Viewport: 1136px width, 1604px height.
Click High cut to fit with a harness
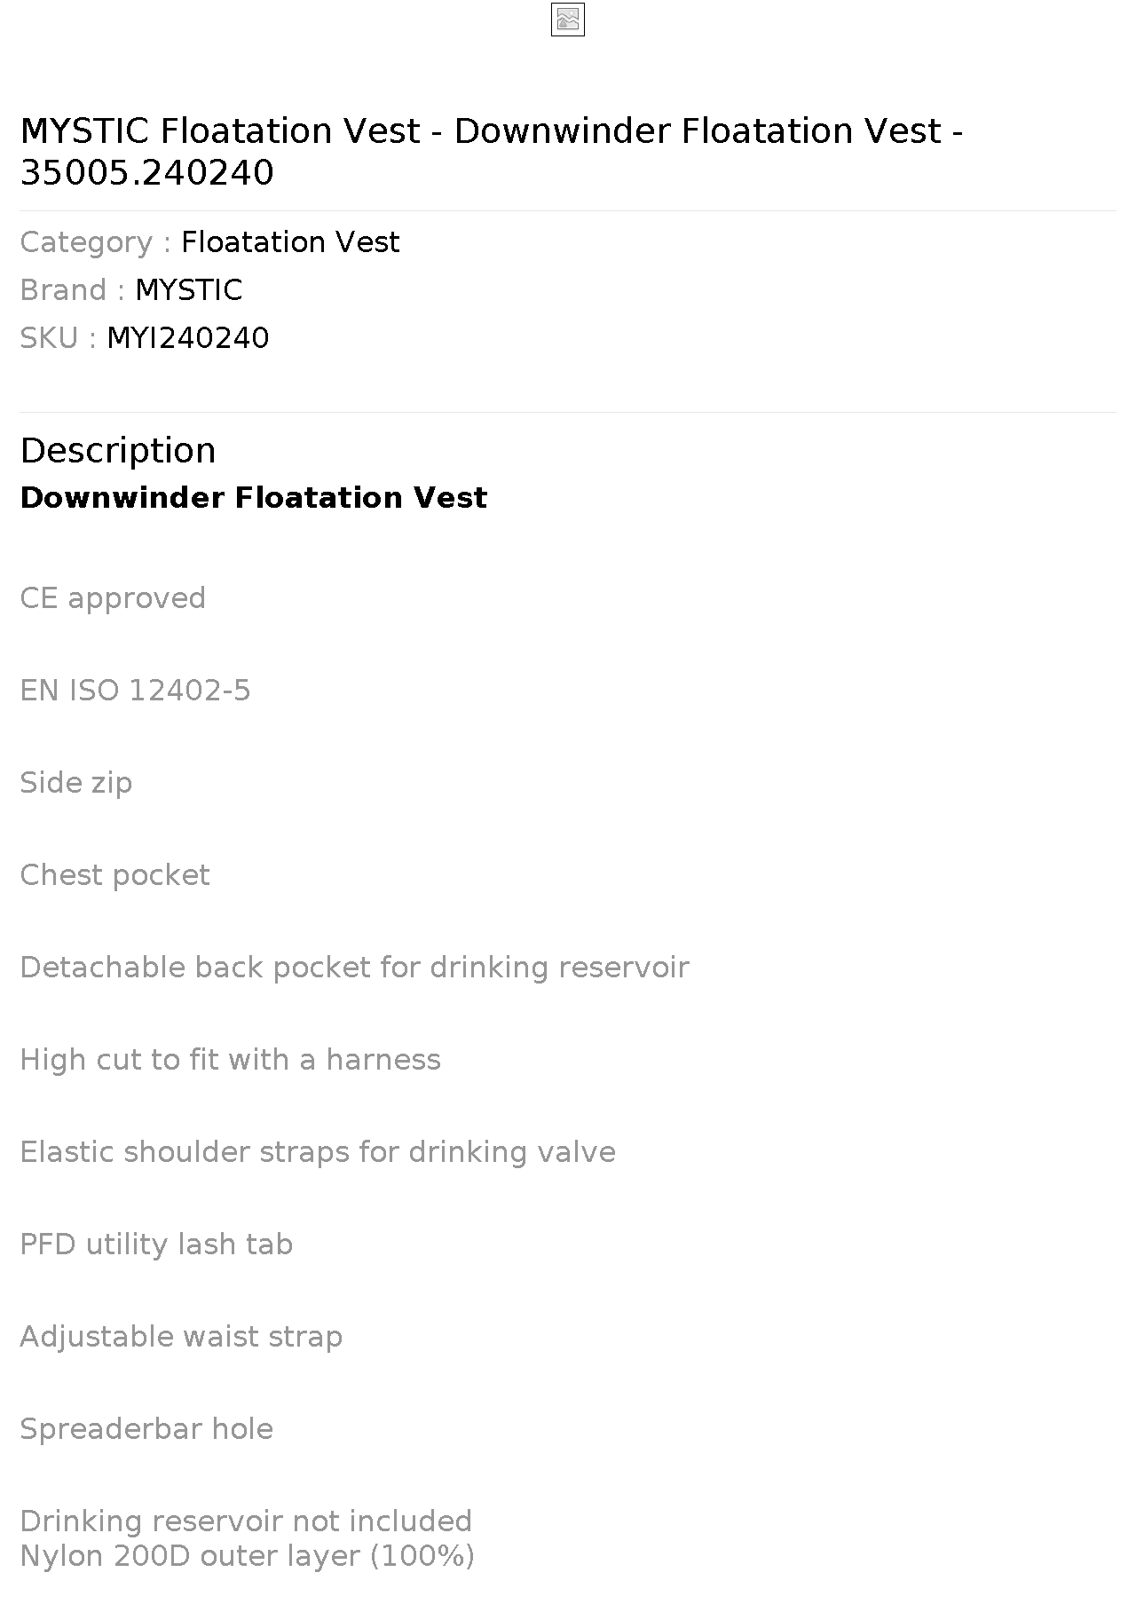231,1060
